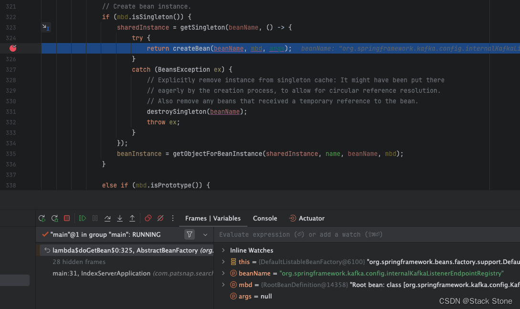This screenshot has height=309, width=520.
Task: Toggle Mute Breakpoints in debug toolbar
Action: tap(160, 218)
